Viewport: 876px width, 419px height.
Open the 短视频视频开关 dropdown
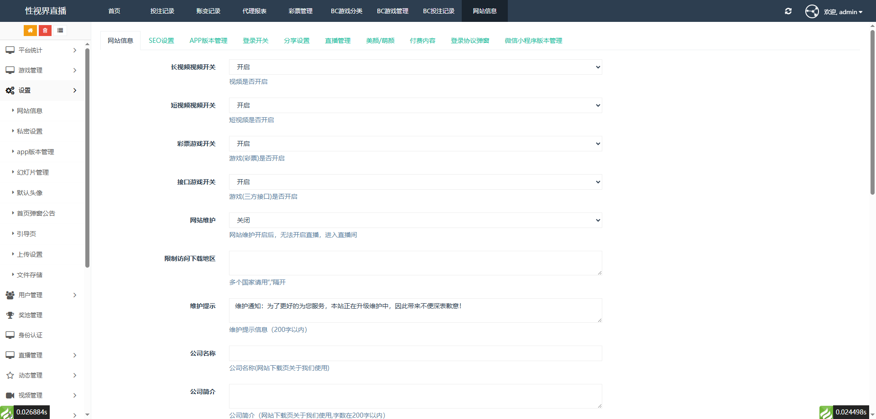415,105
